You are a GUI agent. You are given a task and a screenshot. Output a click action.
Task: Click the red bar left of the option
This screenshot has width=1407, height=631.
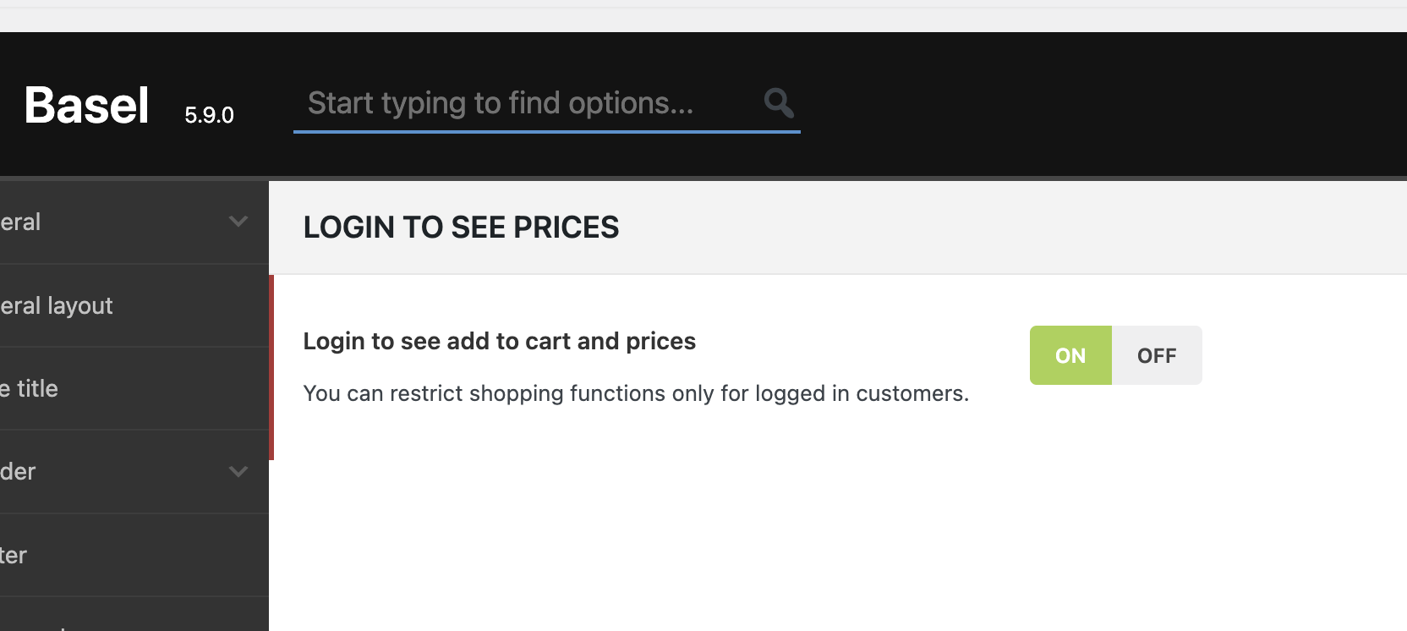(271, 368)
